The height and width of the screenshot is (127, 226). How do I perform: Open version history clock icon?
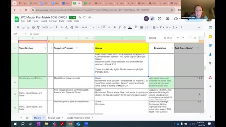click(x=160, y=19)
